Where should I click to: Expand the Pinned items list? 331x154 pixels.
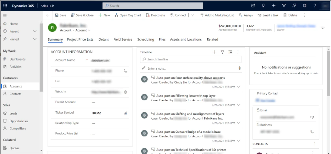pyautogui.click(x=35, y=39)
